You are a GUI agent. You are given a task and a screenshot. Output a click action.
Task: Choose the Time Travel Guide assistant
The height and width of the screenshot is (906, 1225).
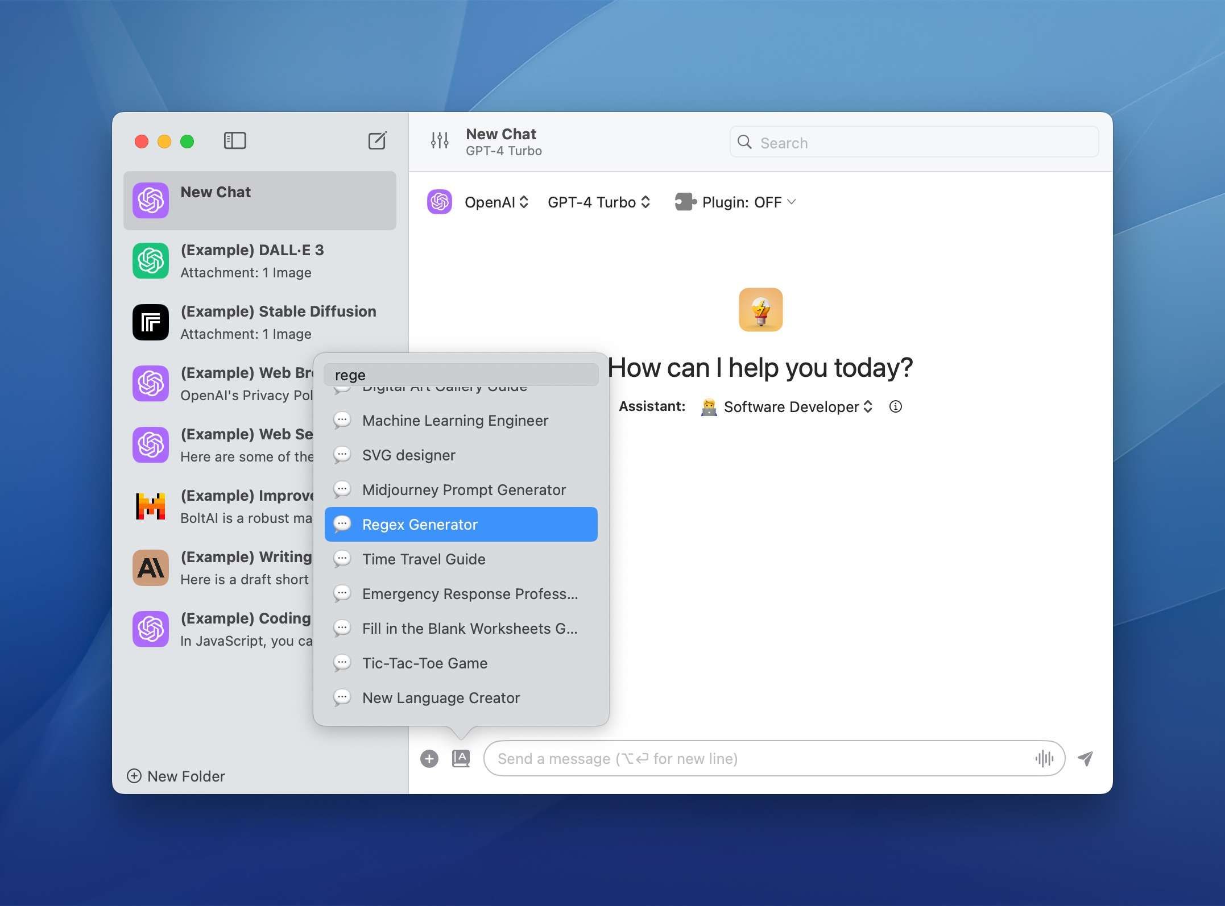tap(423, 559)
